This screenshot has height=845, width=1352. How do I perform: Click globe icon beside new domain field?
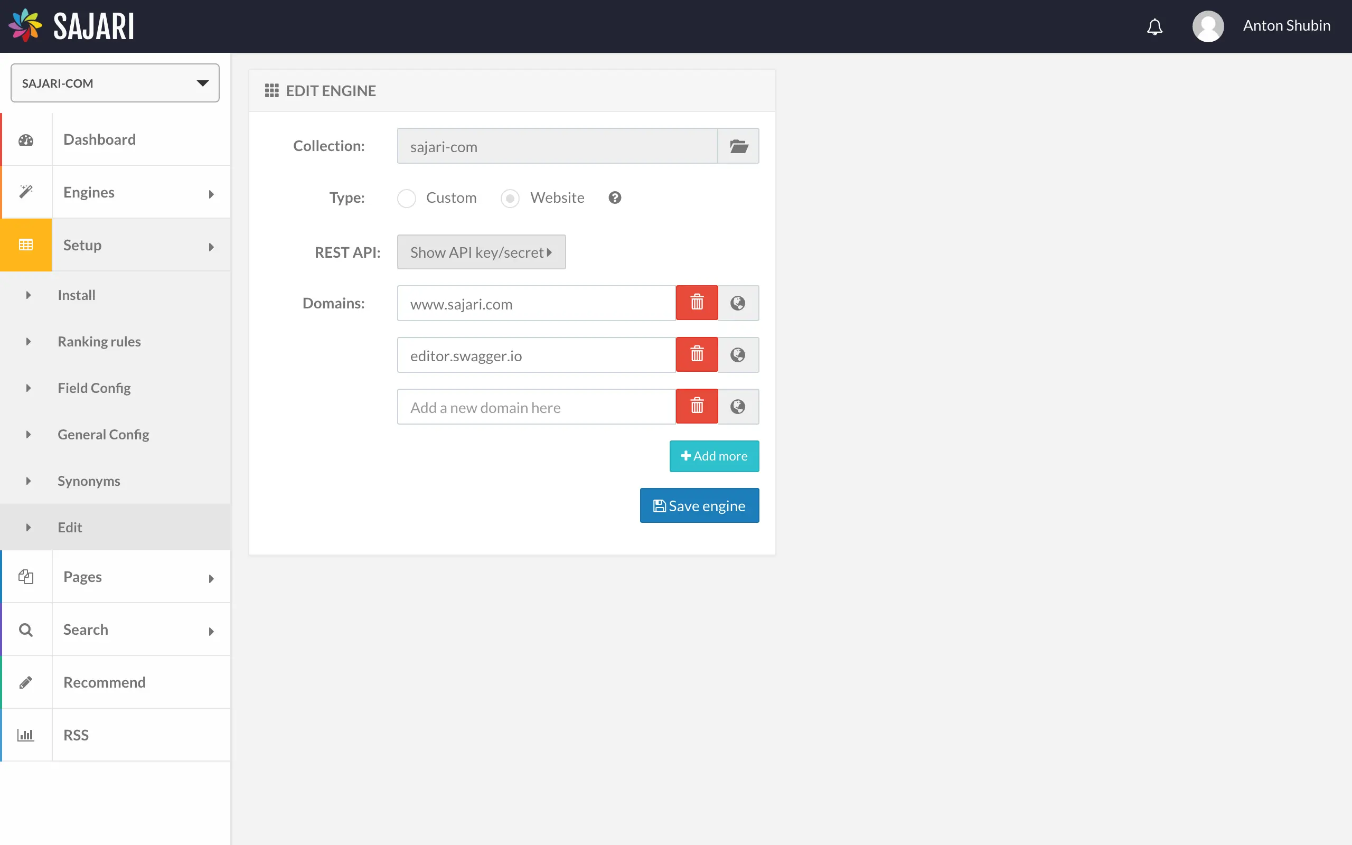pos(738,406)
